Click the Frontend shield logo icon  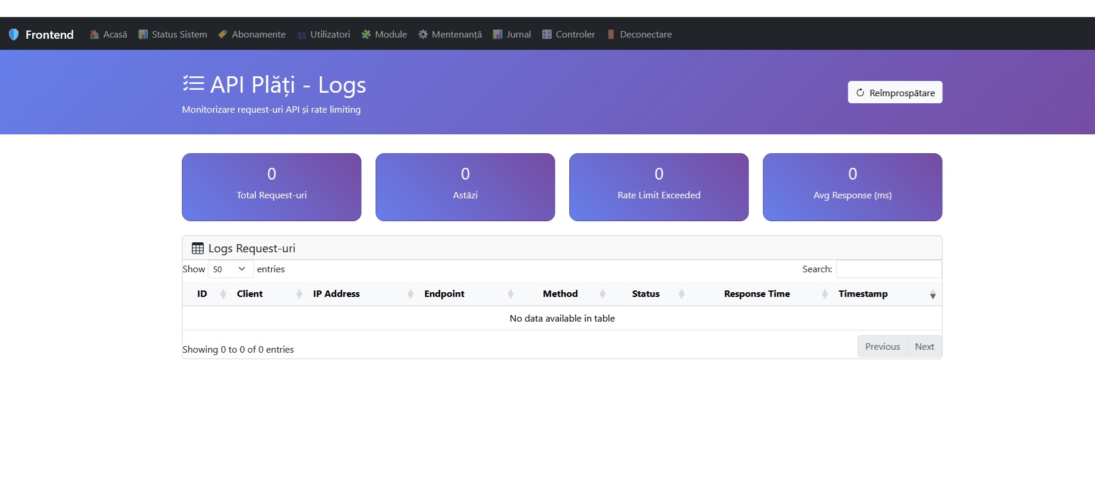(14, 35)
